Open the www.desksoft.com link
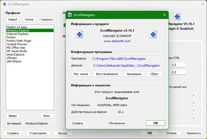The image size is (207, 139). tap(117, 41)
